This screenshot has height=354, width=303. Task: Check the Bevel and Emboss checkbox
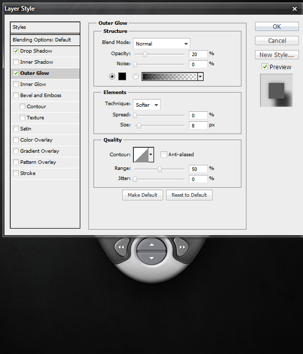pos(16,95)
